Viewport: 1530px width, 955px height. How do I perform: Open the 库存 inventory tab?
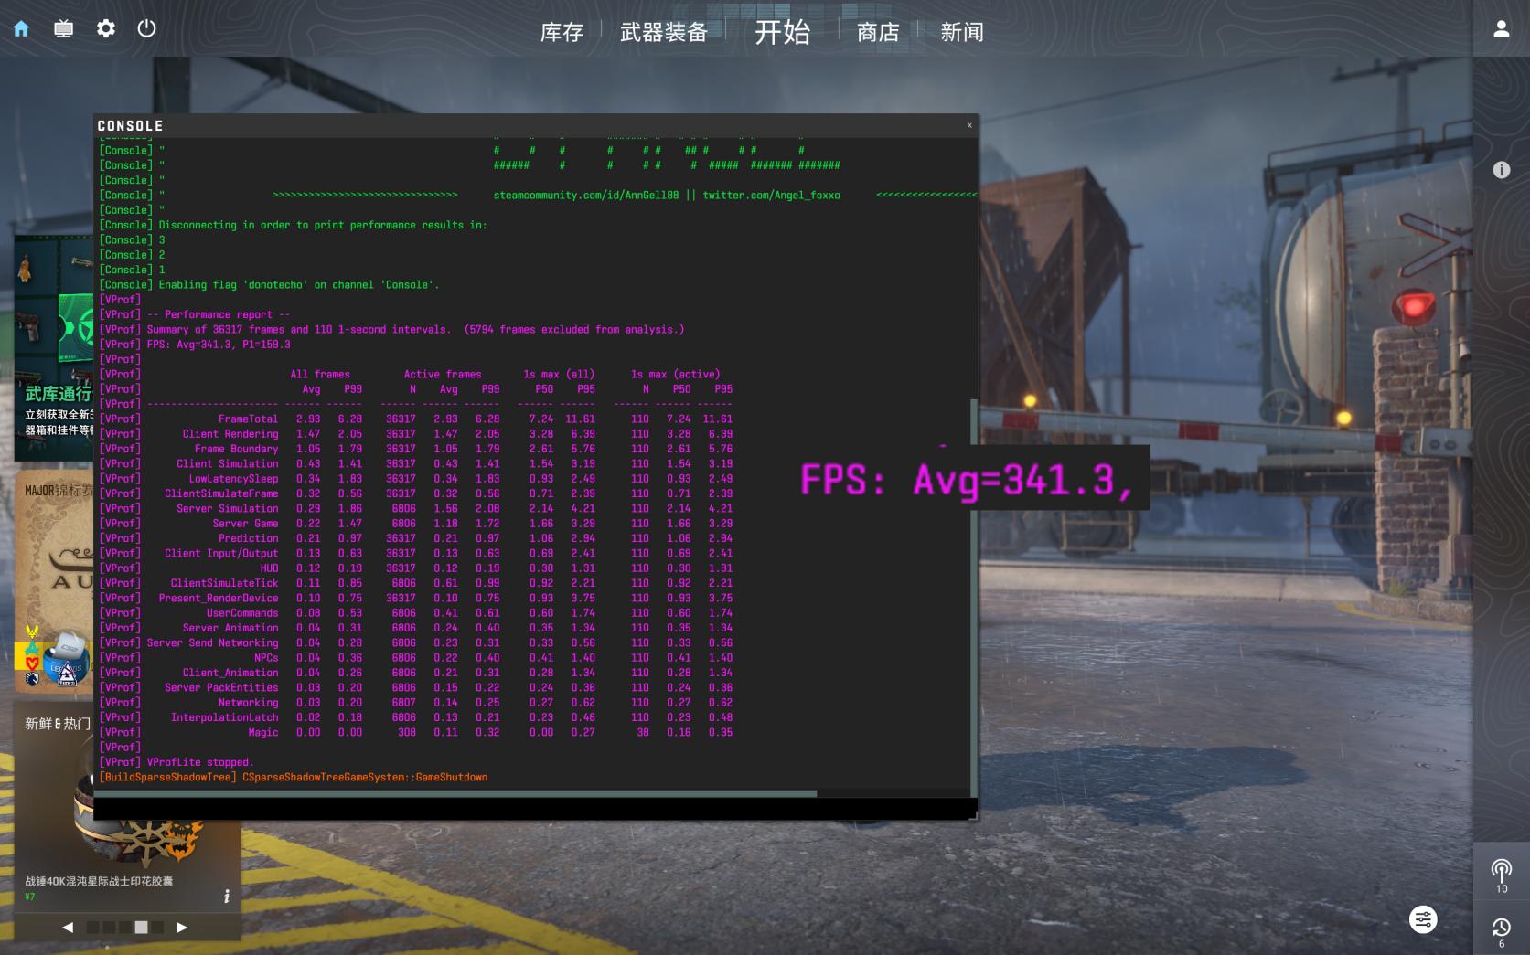click(x=562, y=32)
